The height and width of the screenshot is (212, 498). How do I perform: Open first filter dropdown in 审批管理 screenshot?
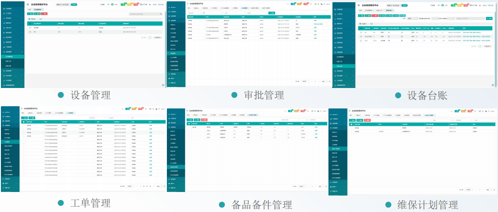coord(194,13)
